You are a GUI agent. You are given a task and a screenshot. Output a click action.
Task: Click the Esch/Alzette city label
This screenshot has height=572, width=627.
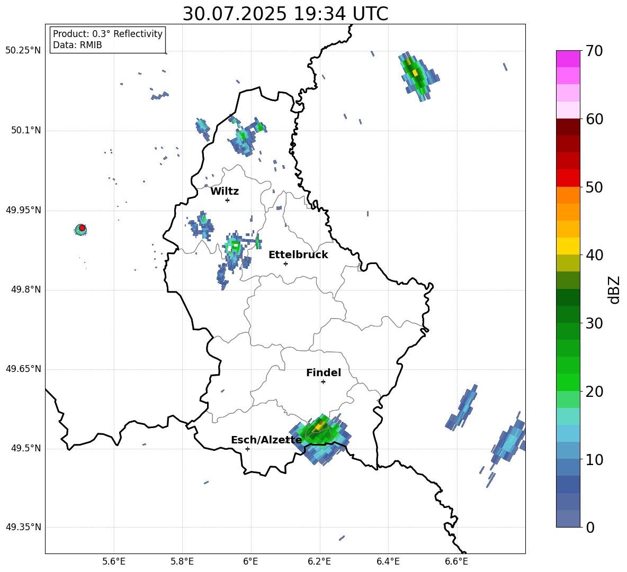pyautogui.click(x=266, y=440)
